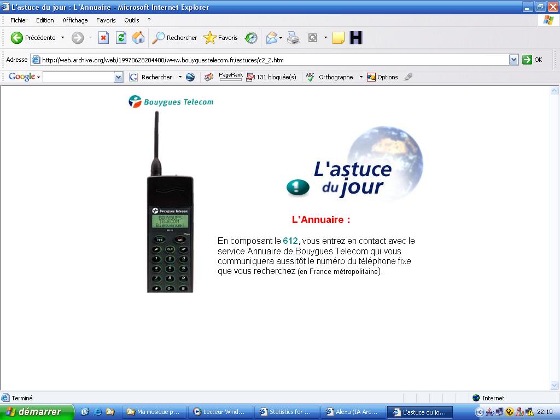Viewport: 560px width, 420px height.
Task: Switch to Ma musique taskbar window
Action: point(154,412)
